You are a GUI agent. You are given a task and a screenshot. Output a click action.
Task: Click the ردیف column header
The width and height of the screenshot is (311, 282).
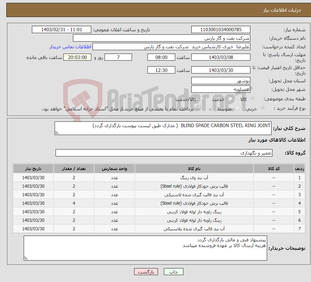[299, 169]
